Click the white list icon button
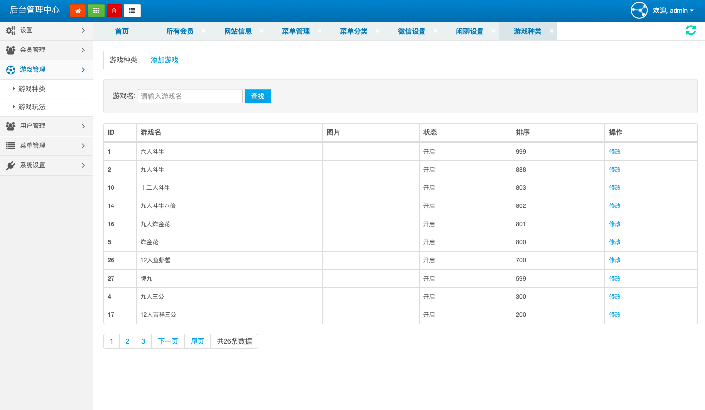The height and width of the screenshot is (410, 705). 132,11
